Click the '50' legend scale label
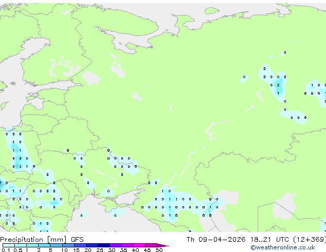 (159, 250)
